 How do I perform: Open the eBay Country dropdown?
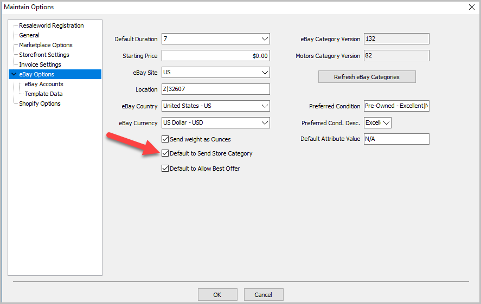pyautogui.click(x=216, y=106)
